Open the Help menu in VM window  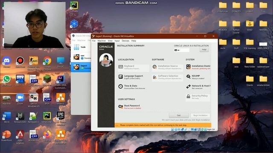click(x=134, y=41)
